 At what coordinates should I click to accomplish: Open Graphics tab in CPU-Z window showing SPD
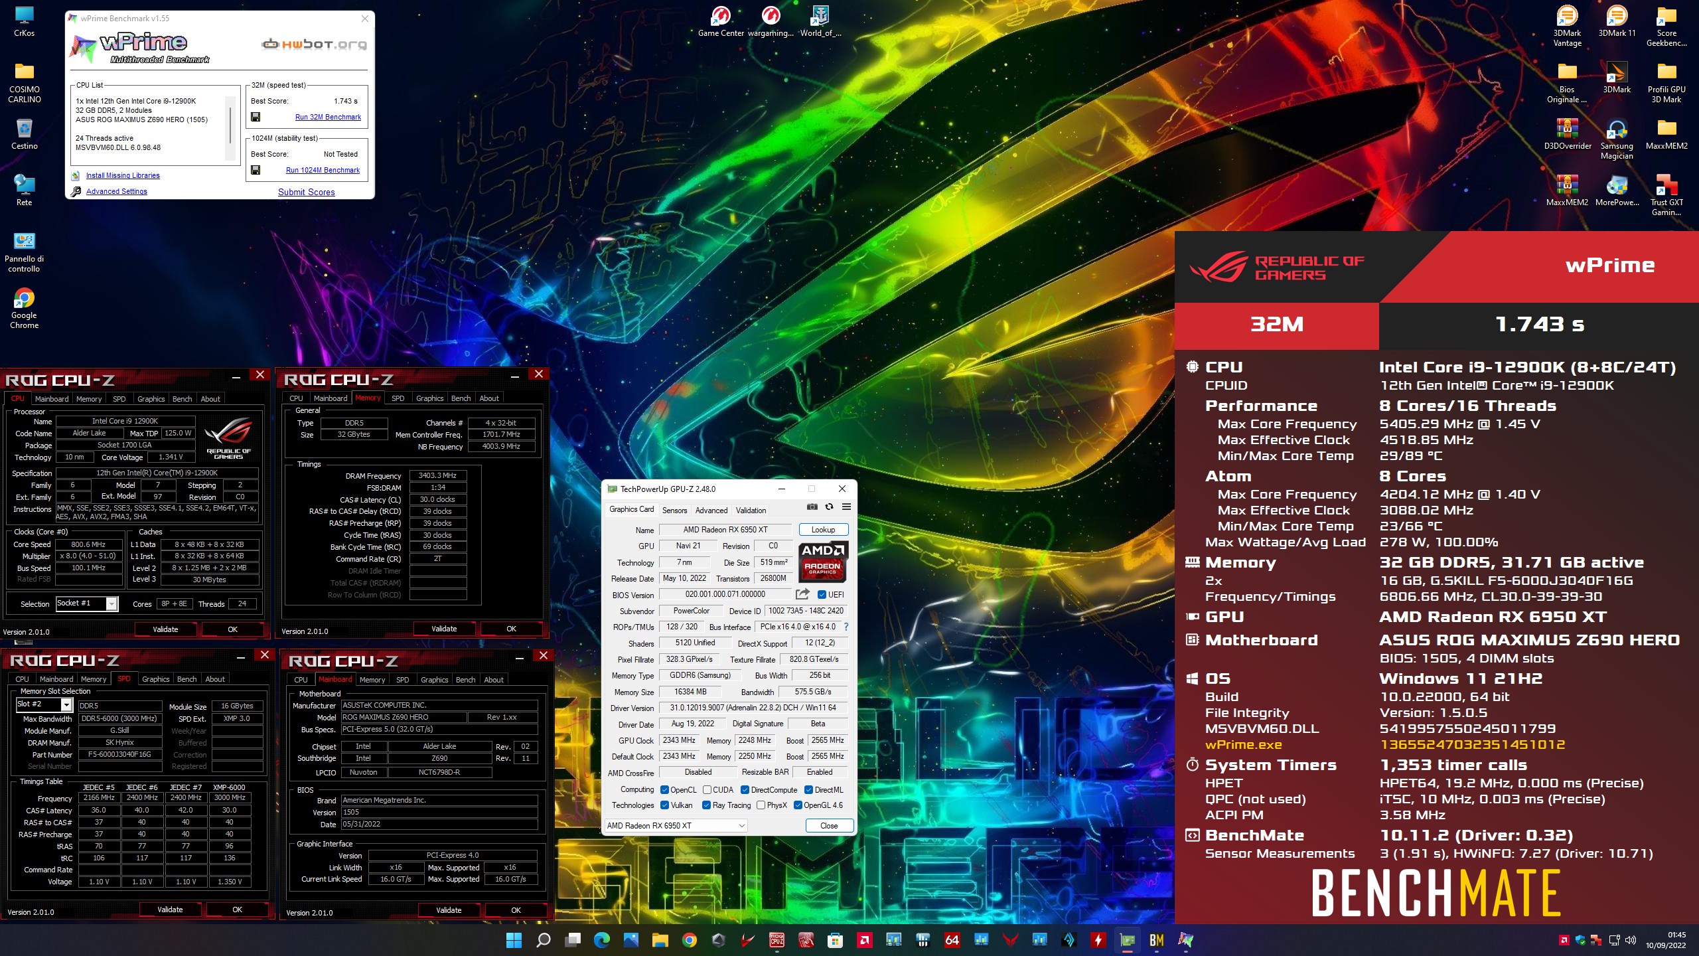pos(156,679)
